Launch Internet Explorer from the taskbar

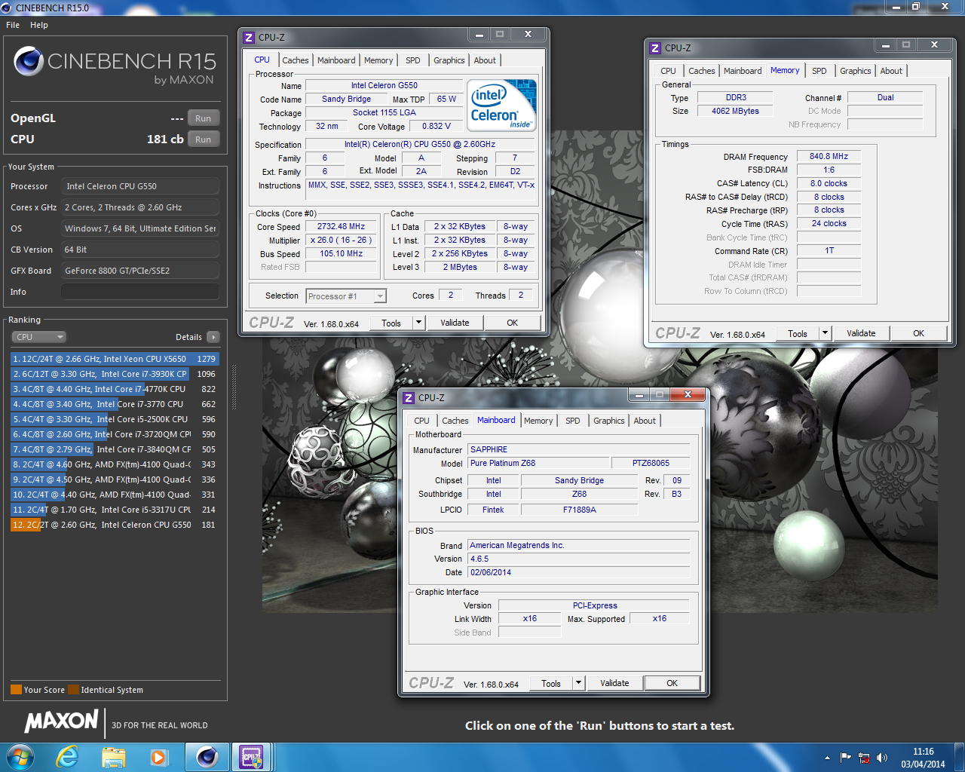point(68,757)
